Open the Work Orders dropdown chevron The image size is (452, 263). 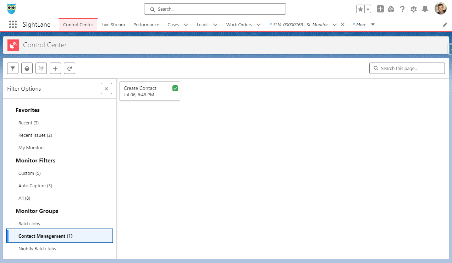259,25
